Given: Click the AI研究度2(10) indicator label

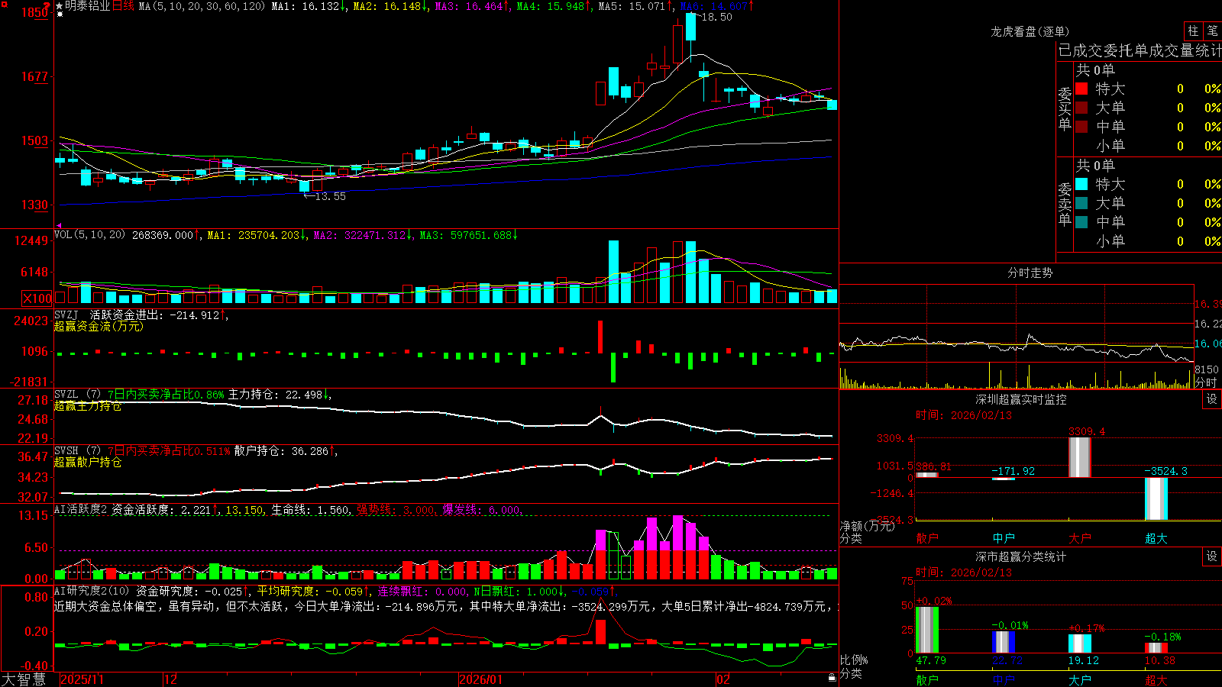Looking at the screenshot, I should pos(92,591).
